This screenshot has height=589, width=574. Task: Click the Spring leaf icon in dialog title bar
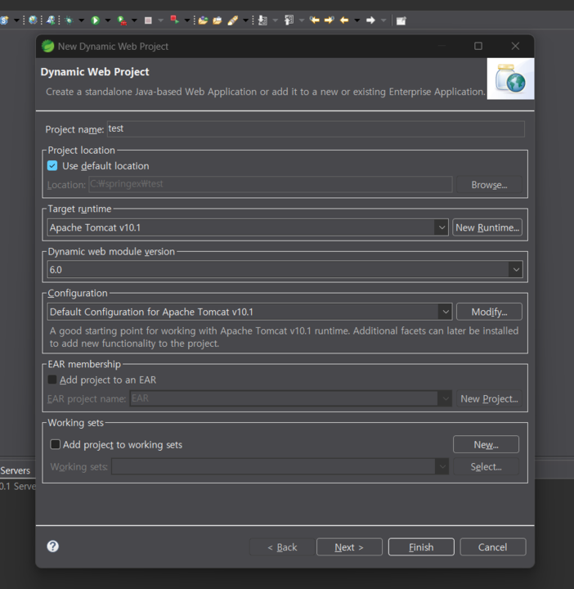tap(47, 46)
